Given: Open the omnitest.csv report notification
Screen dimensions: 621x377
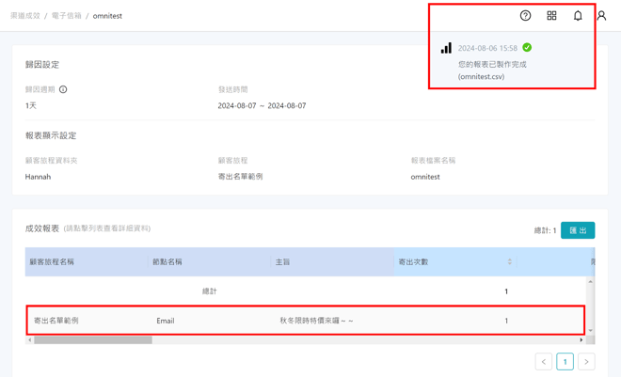Looking at the screenshot, I should [x=492, y=71].
